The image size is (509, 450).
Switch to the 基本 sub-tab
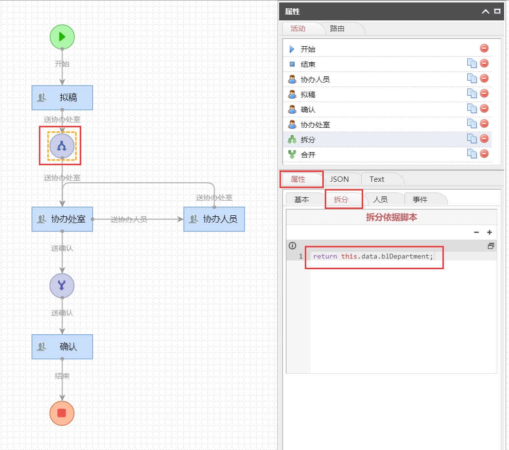pos(301,200)
